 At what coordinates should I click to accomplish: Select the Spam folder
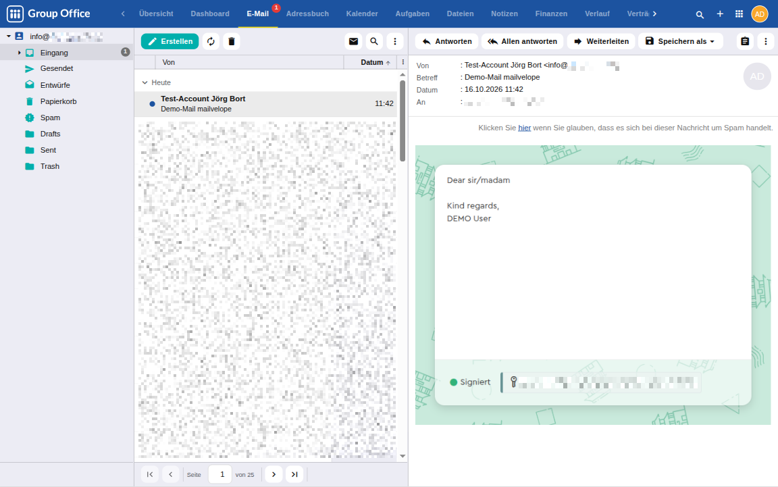coord(50,118)
